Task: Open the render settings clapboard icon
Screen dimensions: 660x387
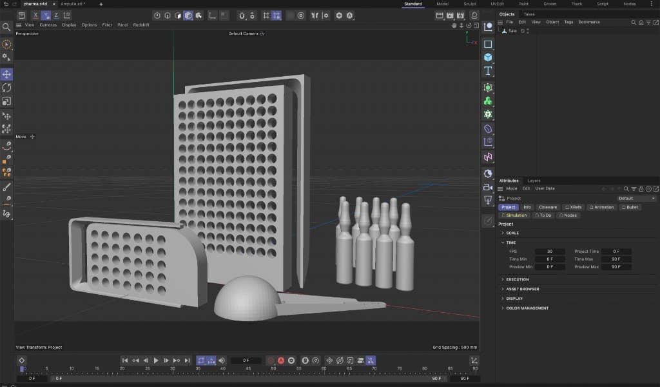Action: click(460, 15)
